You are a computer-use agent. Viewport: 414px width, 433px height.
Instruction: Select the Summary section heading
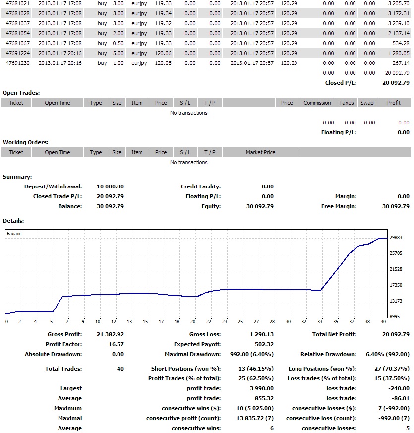(x=17, y=177)
